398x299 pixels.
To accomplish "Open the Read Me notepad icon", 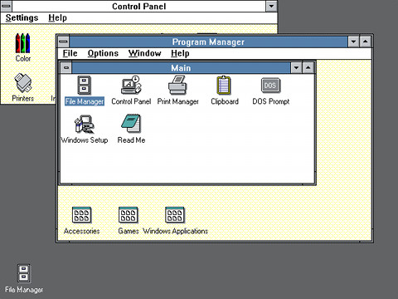I will (x=131, y=123).
